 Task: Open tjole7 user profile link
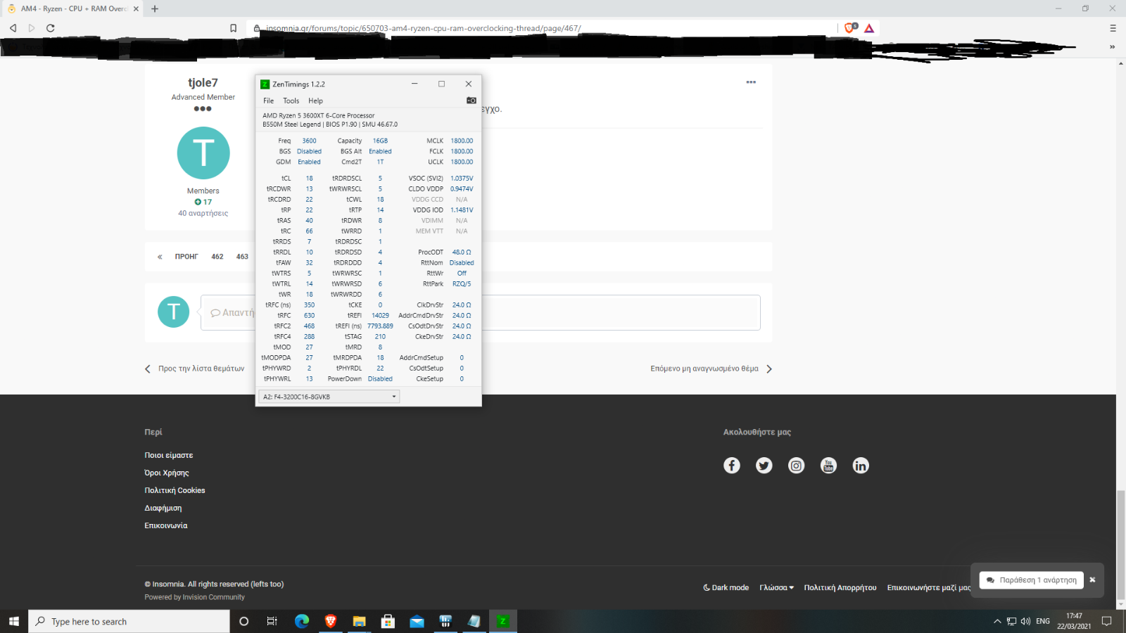tap(203, 83)
